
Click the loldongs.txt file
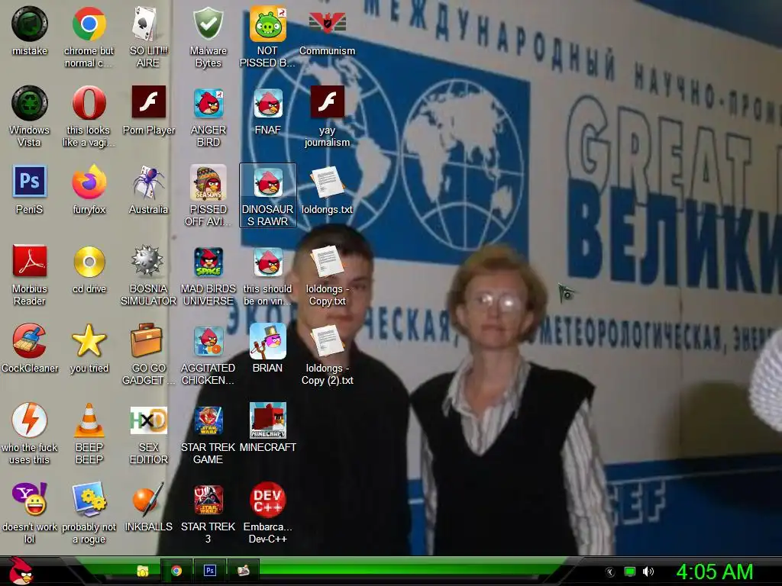click(x=327, y=182)
